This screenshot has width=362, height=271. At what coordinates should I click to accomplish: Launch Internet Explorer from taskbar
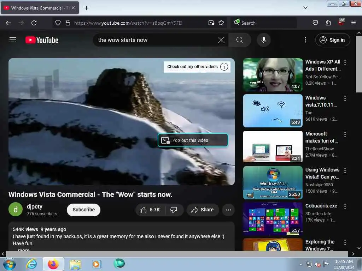(x=31, y=264)
